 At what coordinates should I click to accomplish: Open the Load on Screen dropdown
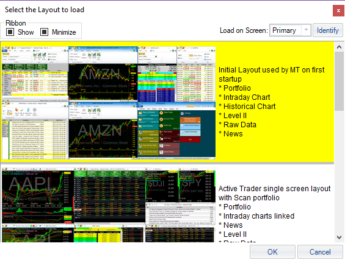coord(290,30)
